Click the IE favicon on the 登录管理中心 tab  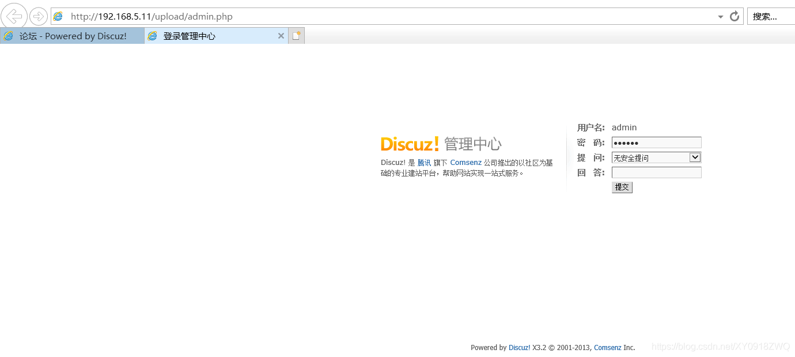click(x=152, y=36)
